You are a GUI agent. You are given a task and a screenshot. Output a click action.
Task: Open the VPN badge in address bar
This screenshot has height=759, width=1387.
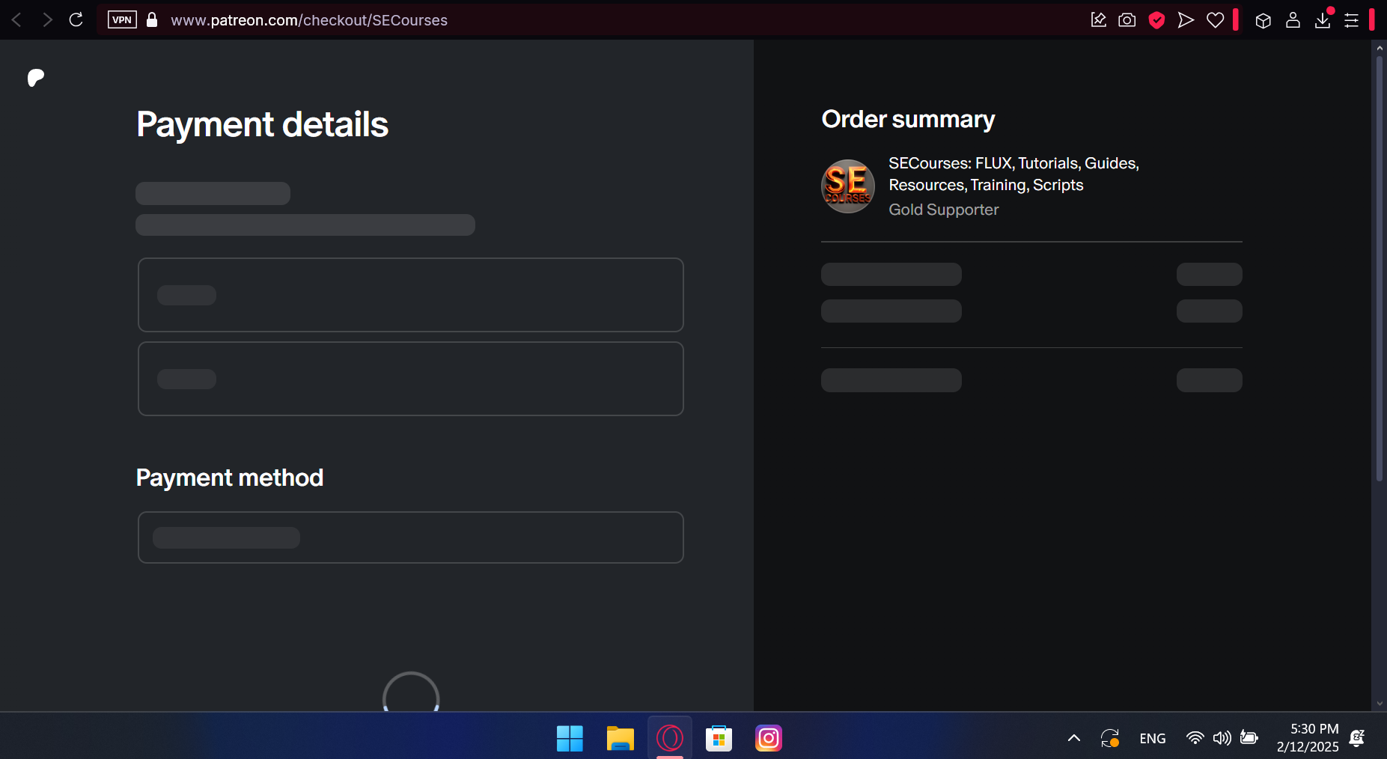122,20
